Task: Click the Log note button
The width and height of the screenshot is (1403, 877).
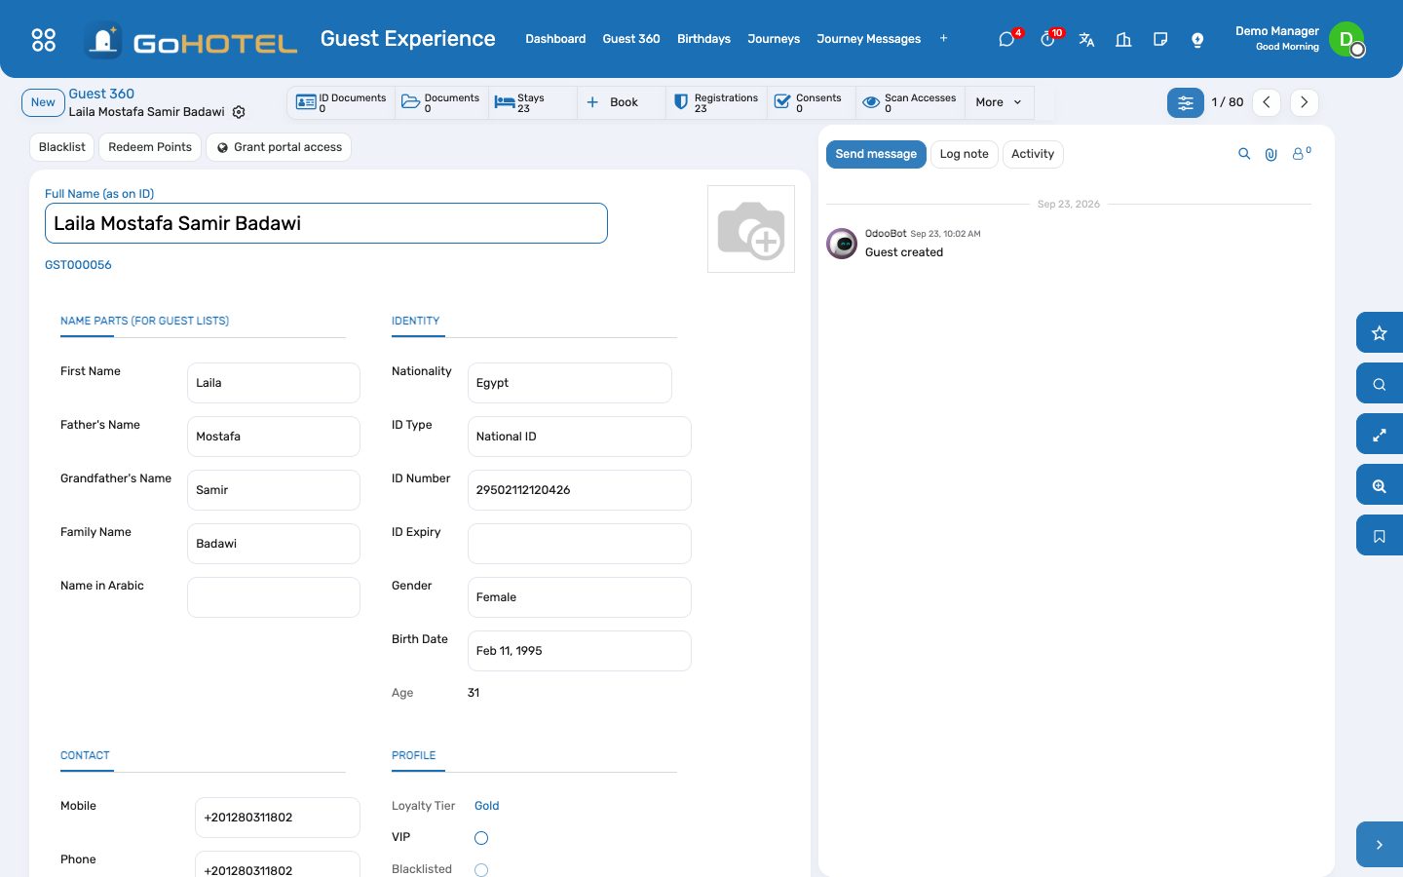Action: click(x=964, y=154)
